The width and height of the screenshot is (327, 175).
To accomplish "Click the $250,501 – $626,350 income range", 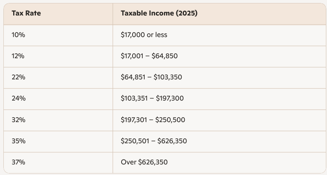I will click(154, 141).
